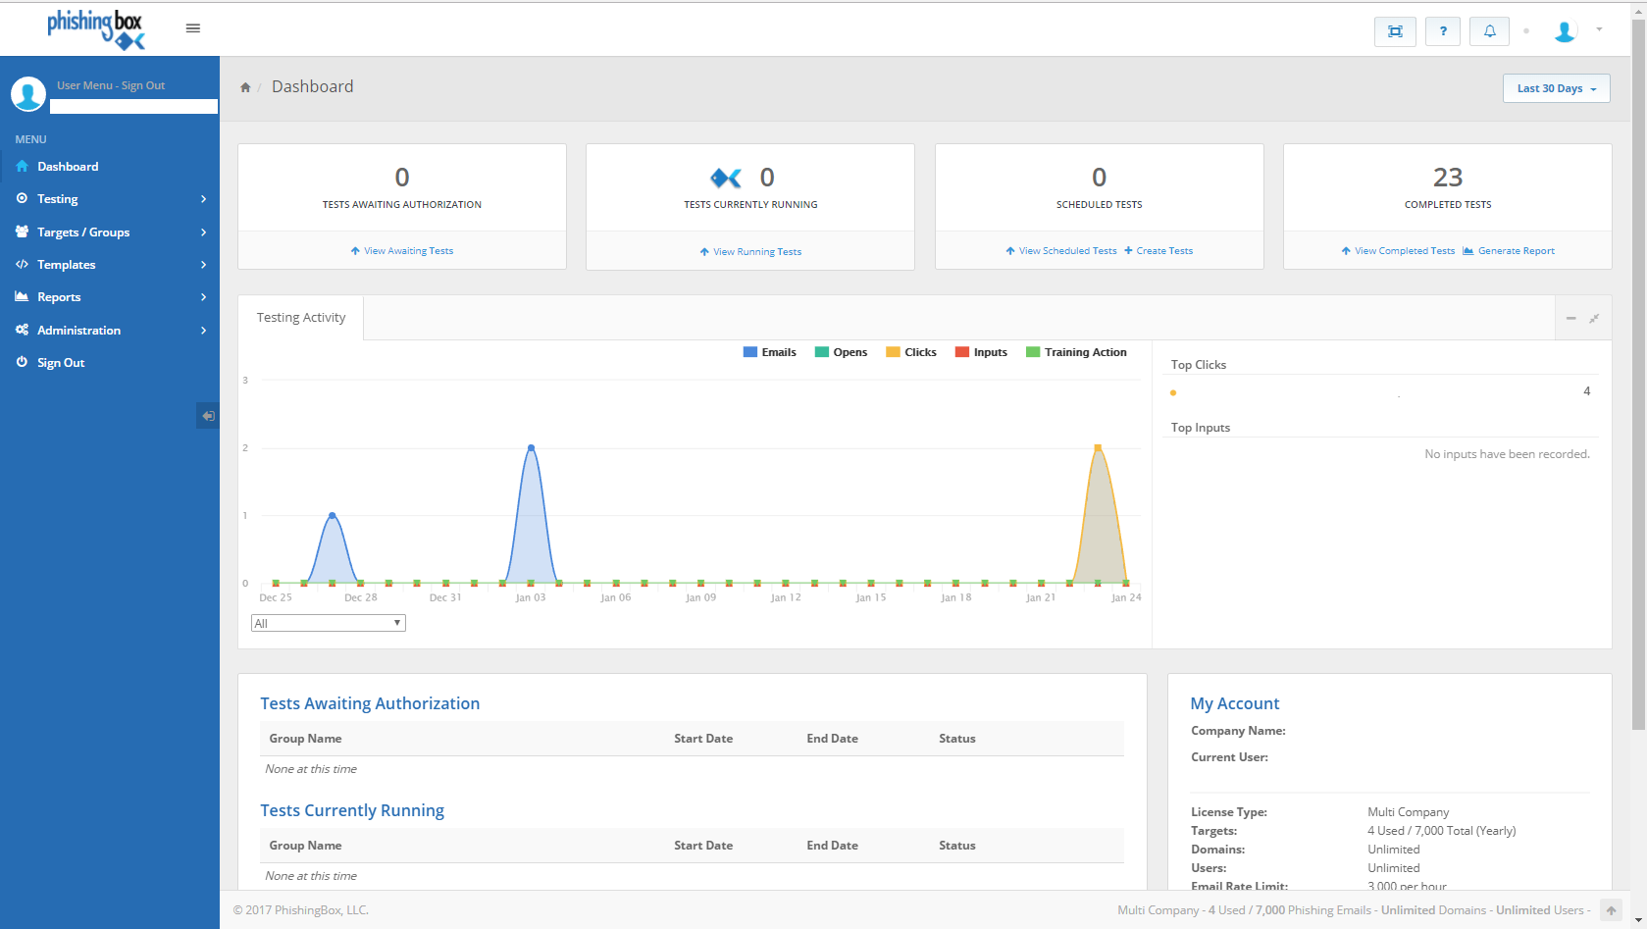Viewport: 1647px width, 929px height.
Task: Click the home breadcrumb icon
Action: [x=245, y=87]
